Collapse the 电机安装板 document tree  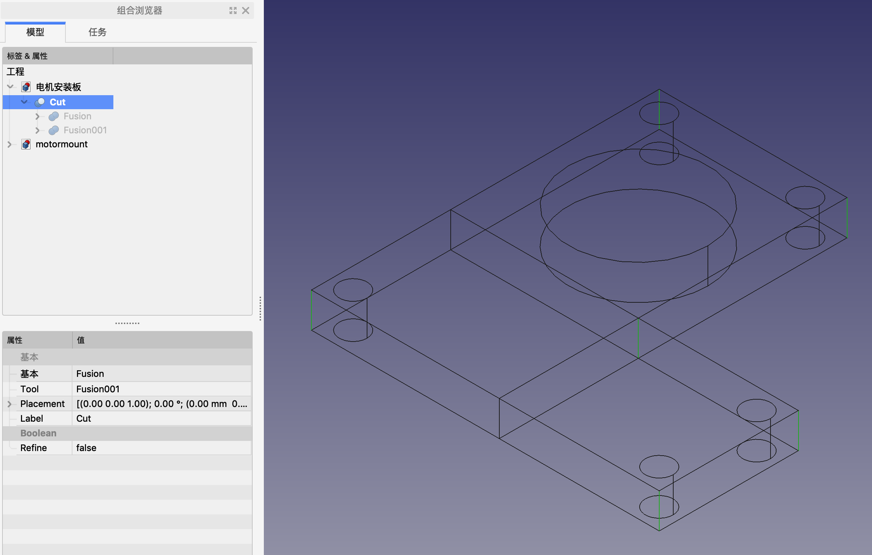click(10, 87)
